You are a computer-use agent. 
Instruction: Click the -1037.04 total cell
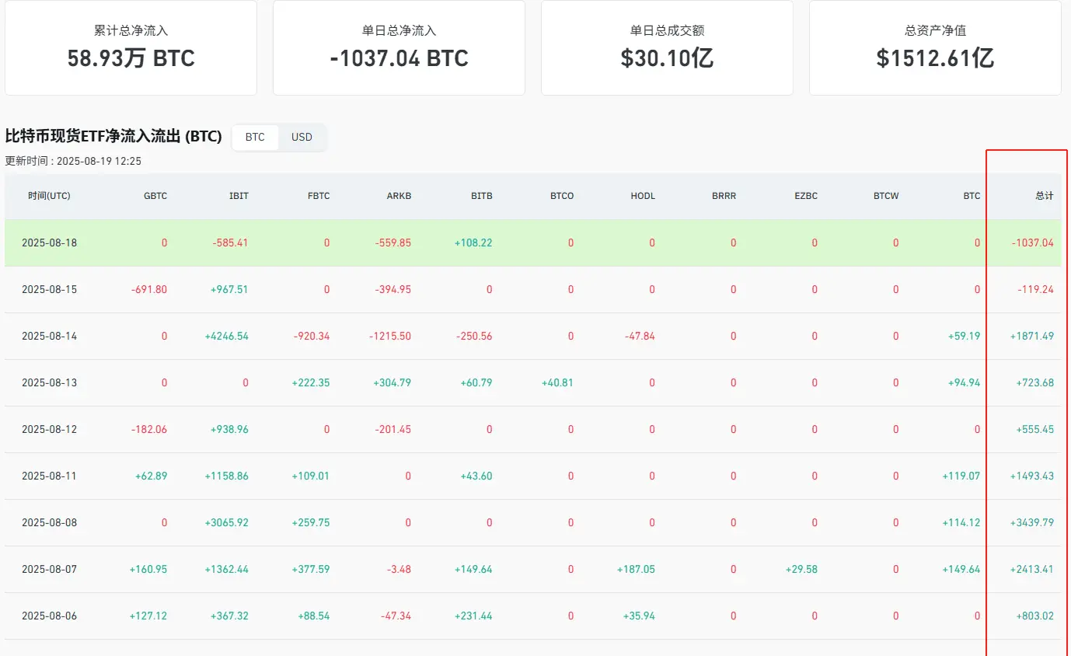1033,243
